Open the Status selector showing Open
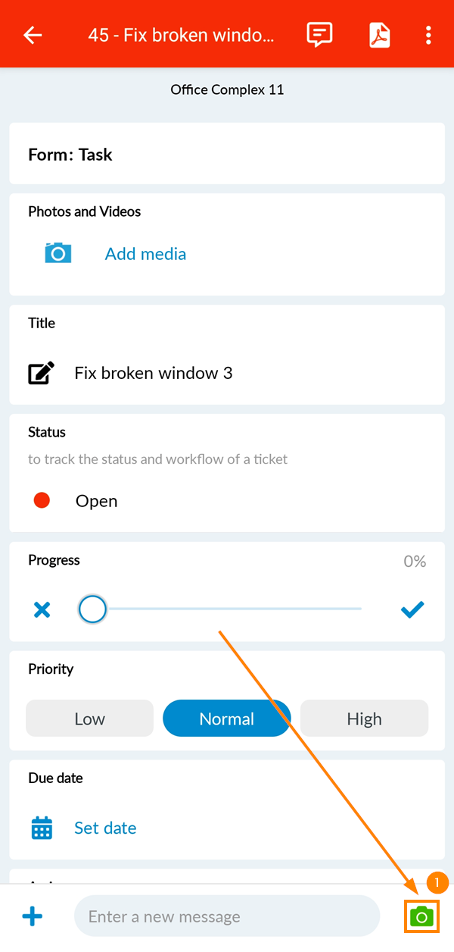454x952 pixels. tap(96, 501)
